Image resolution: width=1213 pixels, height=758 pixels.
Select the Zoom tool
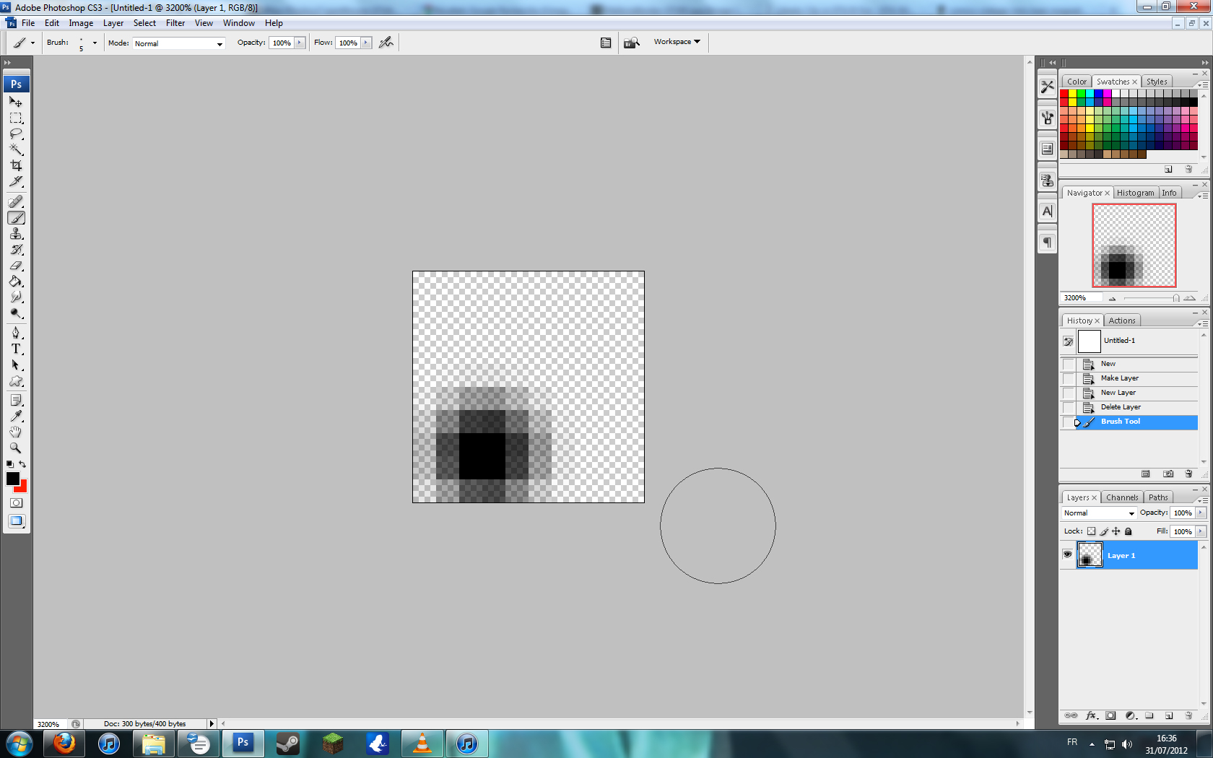pos(16,448)
